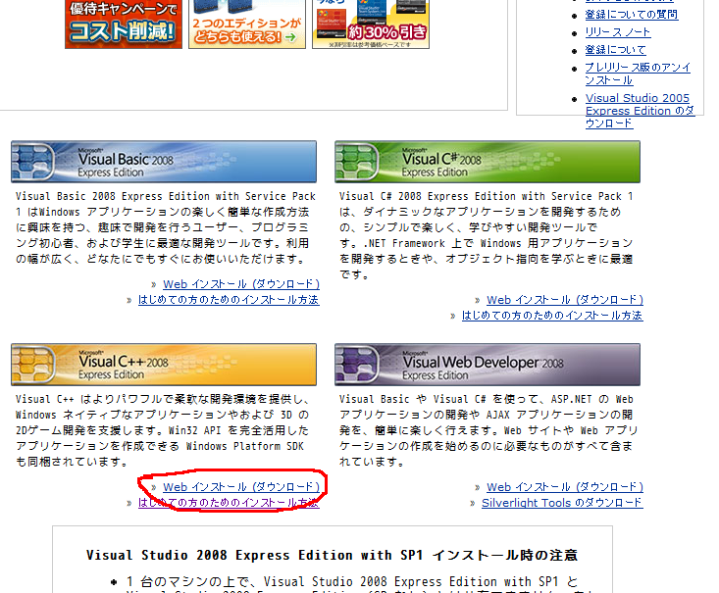Open the 約30%引き discount banner
The image size is (719, 593).
point(371,25)
